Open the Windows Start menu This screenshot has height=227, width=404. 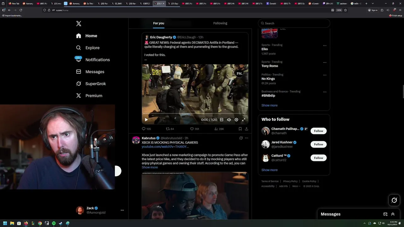click(5, 223)
